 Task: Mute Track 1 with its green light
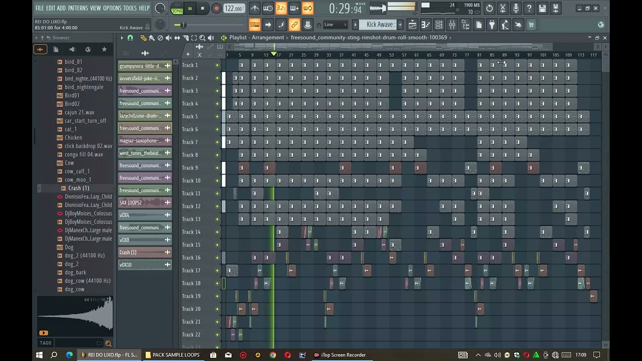217,65
